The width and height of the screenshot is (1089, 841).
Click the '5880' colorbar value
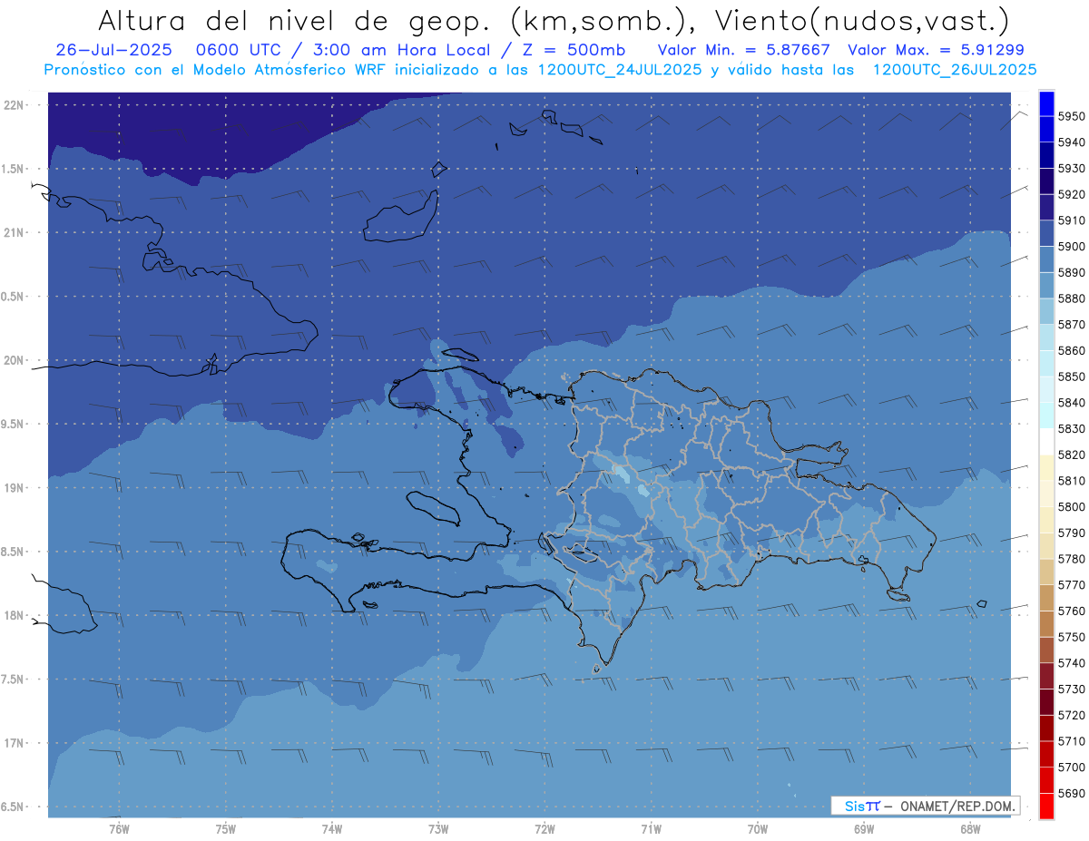coord(1071,298)
